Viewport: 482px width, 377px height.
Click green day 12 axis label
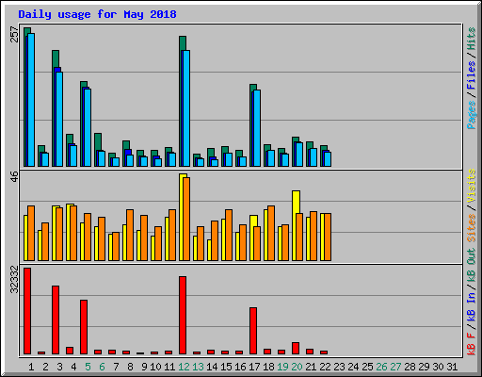click(x=184, y=367)
